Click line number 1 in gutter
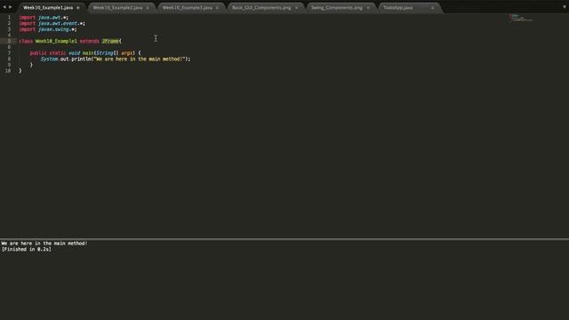 [9, 18]
